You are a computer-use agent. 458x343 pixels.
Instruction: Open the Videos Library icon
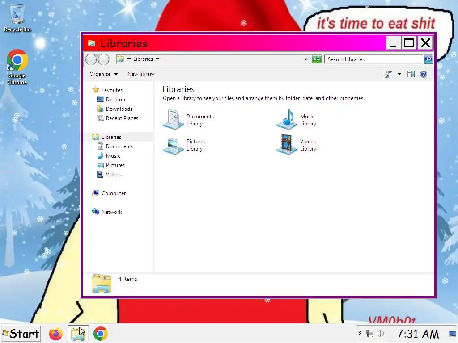[x=287, y=145]
